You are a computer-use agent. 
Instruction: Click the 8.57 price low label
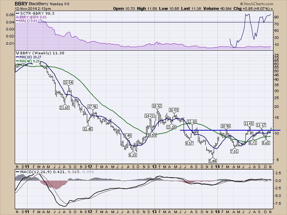pos(189,143)
